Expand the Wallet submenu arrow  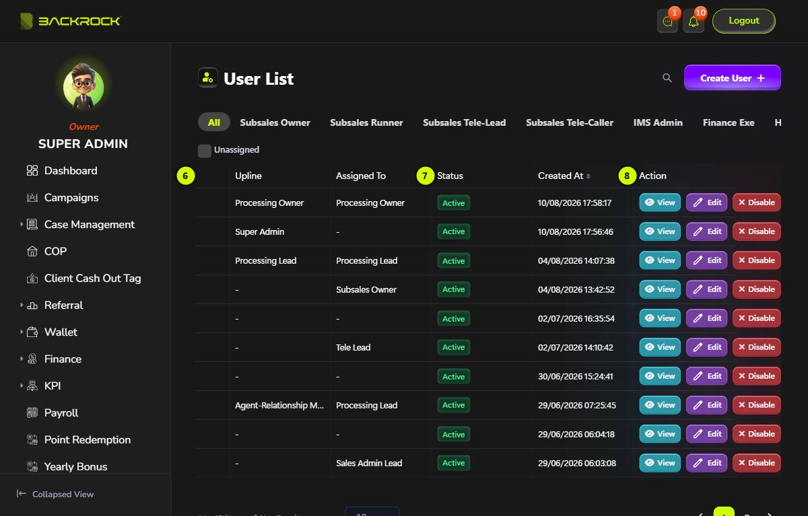click(x=22, y=332)
